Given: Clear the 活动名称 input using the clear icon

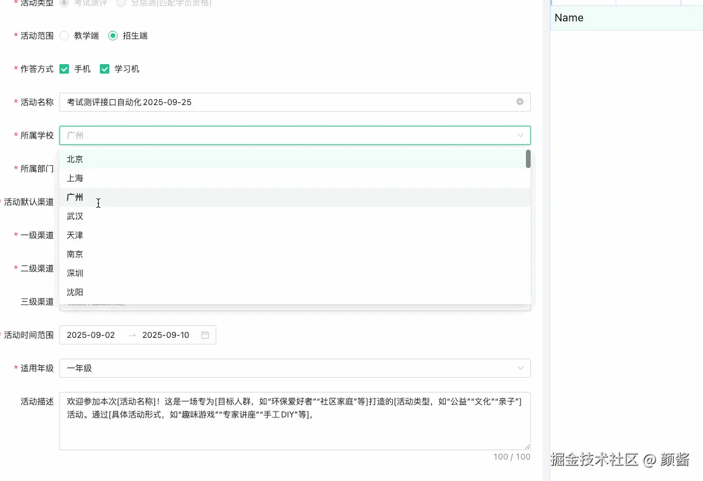Looking at the screenshot, I should [x=519, y=102].
